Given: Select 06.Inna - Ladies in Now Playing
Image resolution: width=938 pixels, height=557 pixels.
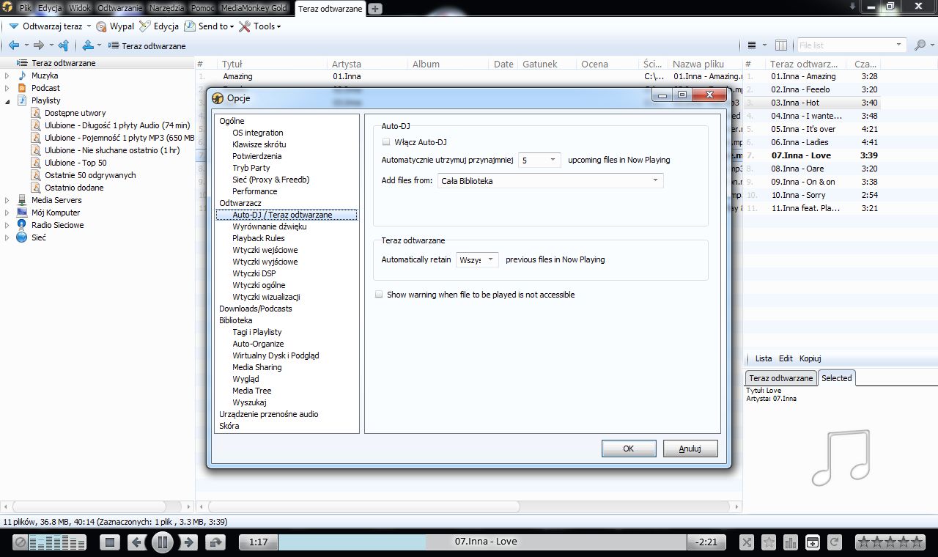Looking at the screenshot, I should [812, 142].
